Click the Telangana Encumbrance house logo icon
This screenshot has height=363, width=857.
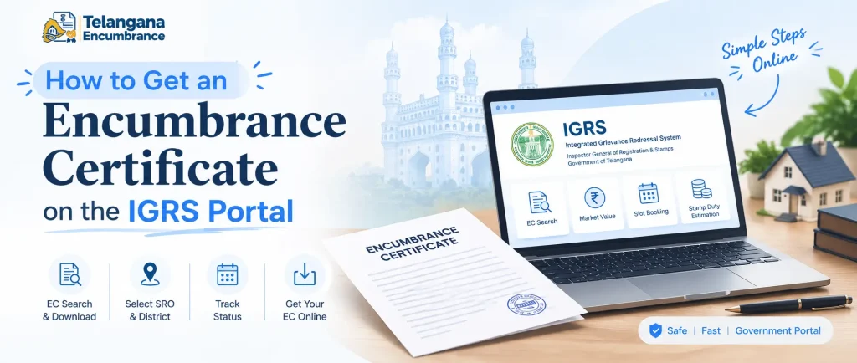(59, 28)
